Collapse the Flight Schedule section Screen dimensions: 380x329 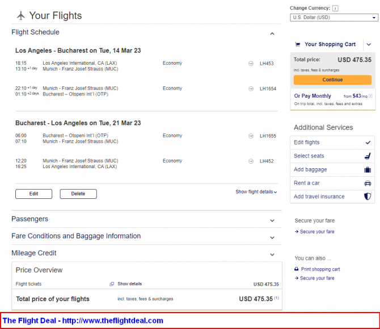pyautogui.click(x=272, y=34)
